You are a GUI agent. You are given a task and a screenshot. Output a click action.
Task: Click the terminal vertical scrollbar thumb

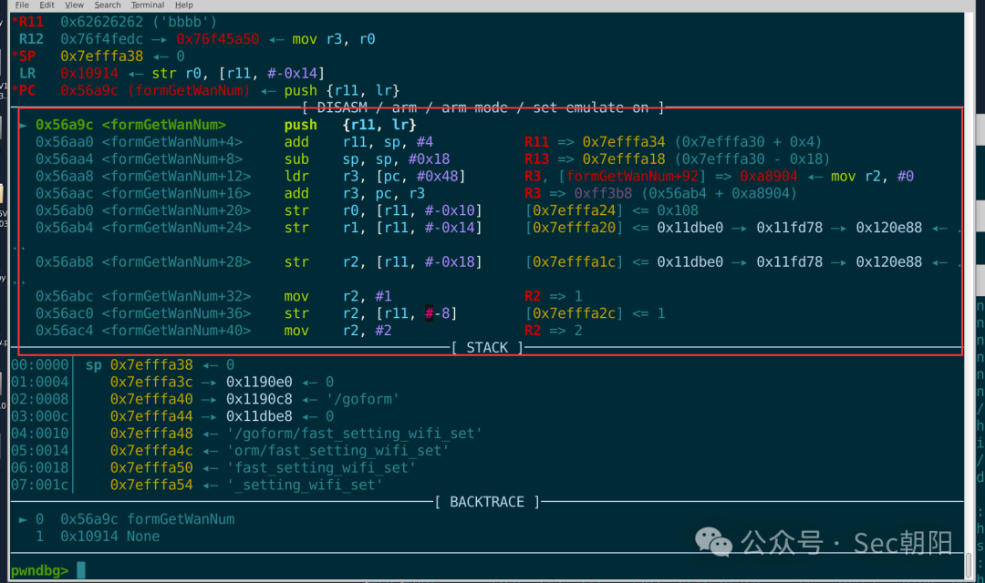point(969,564)
